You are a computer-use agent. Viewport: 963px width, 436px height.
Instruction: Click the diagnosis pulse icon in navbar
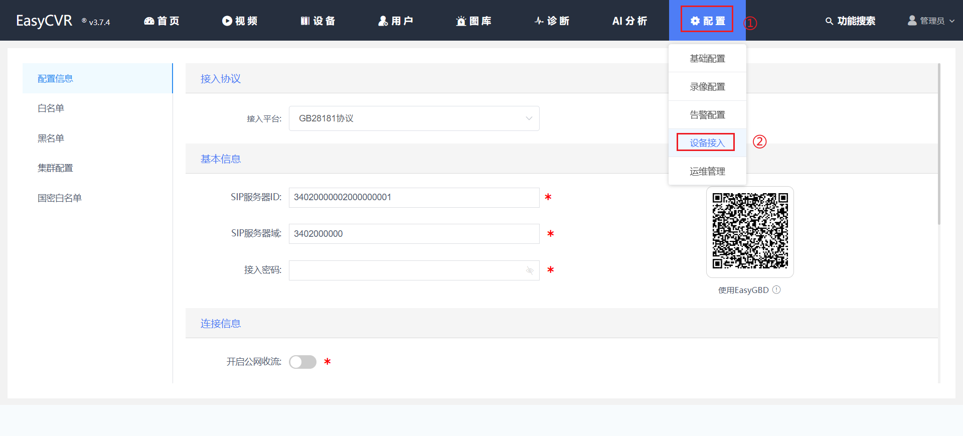point(539,21)
